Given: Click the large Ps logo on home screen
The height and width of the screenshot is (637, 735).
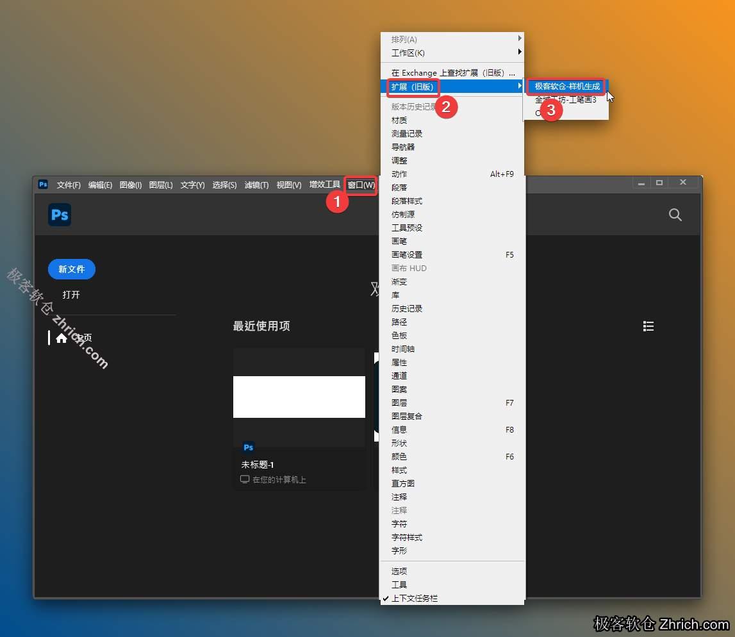Looking at the screenshot, I should point(60,215).
